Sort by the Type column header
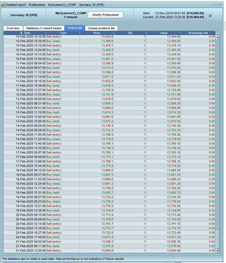226x263 pixels. pyautogui.click(x=63, y=33)
